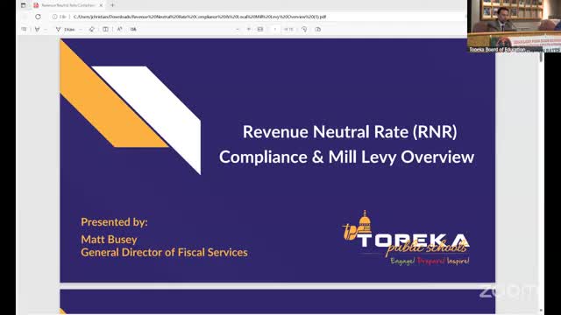Click 'General Director of Fiscal Services' text
The image size is (561, 315).
coord(164,253)
